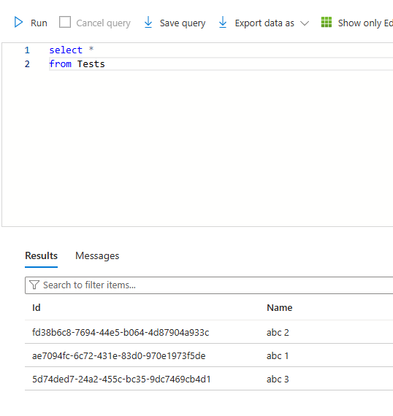Click line number 1 in the editor gutter

27,50
